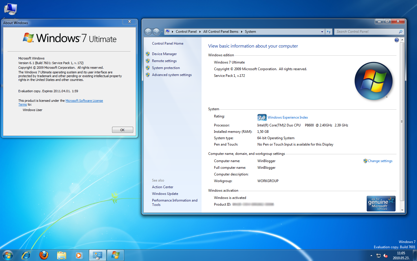Switch to About Windows taskbar button
The height and width of the screenshot is (261, 417).
116,255
